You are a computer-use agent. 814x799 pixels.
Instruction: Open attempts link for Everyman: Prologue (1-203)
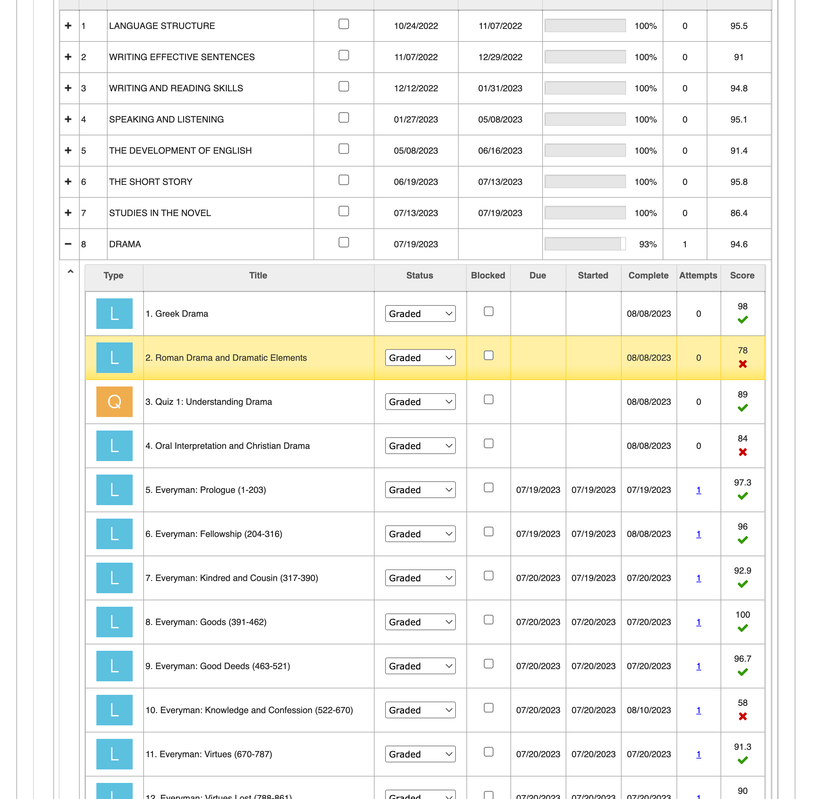(x=698, y=490)
